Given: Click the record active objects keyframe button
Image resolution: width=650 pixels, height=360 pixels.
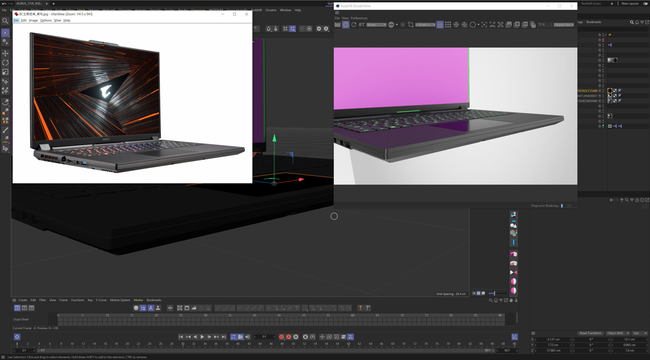Looking at the screenshot, I should coord(282,337).
